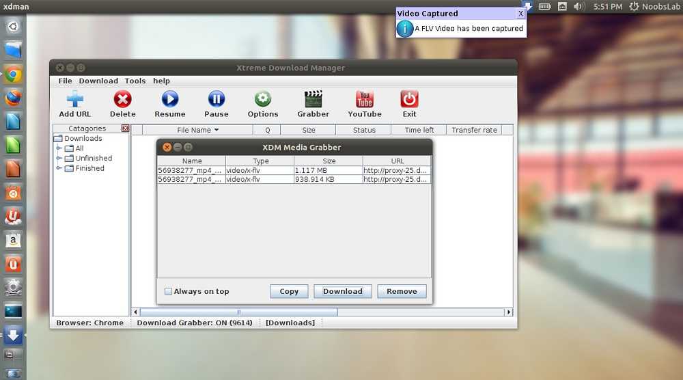Select the Downloads root folder

[78, 138]
